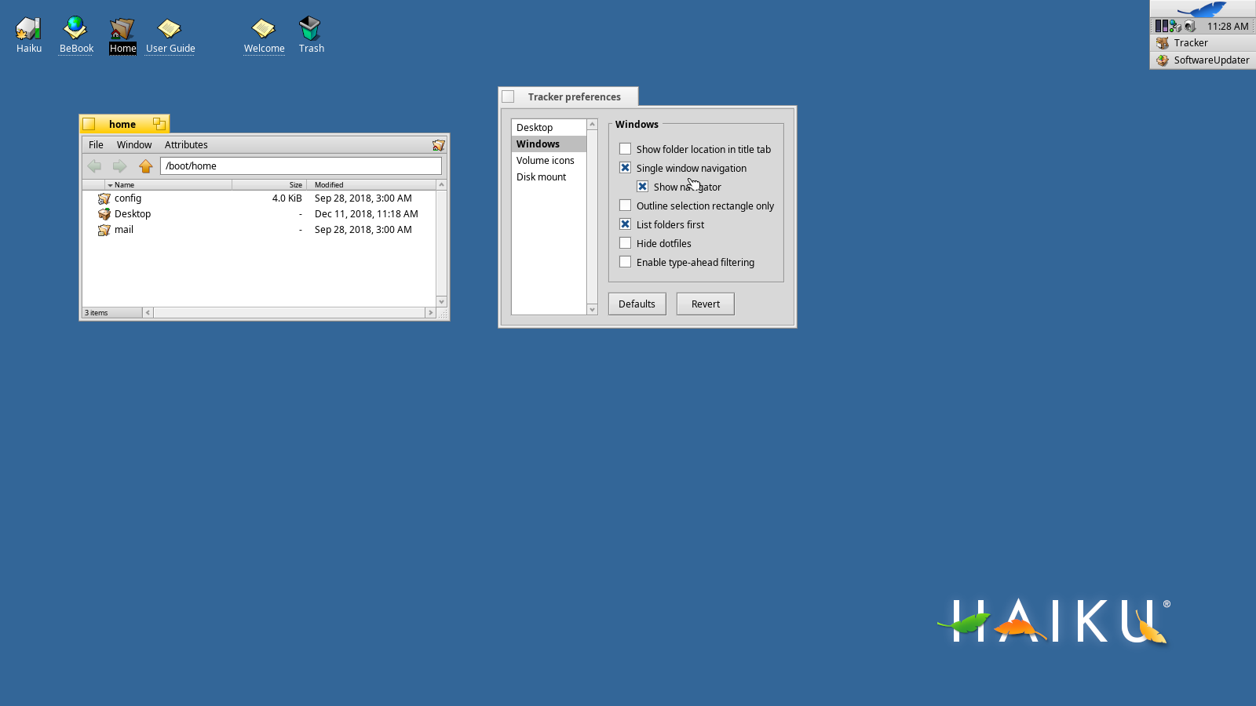The height and width of the screenshot is (706, 1256).
Task: Uncheck List folders first
Action: point(625,224)
